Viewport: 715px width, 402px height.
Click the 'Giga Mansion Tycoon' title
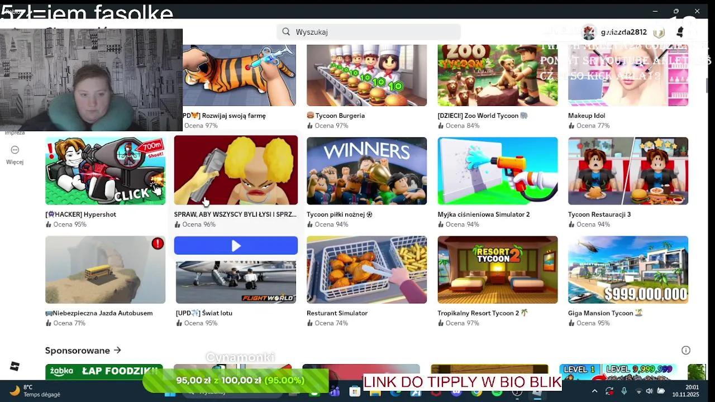[x=606, y=313]
